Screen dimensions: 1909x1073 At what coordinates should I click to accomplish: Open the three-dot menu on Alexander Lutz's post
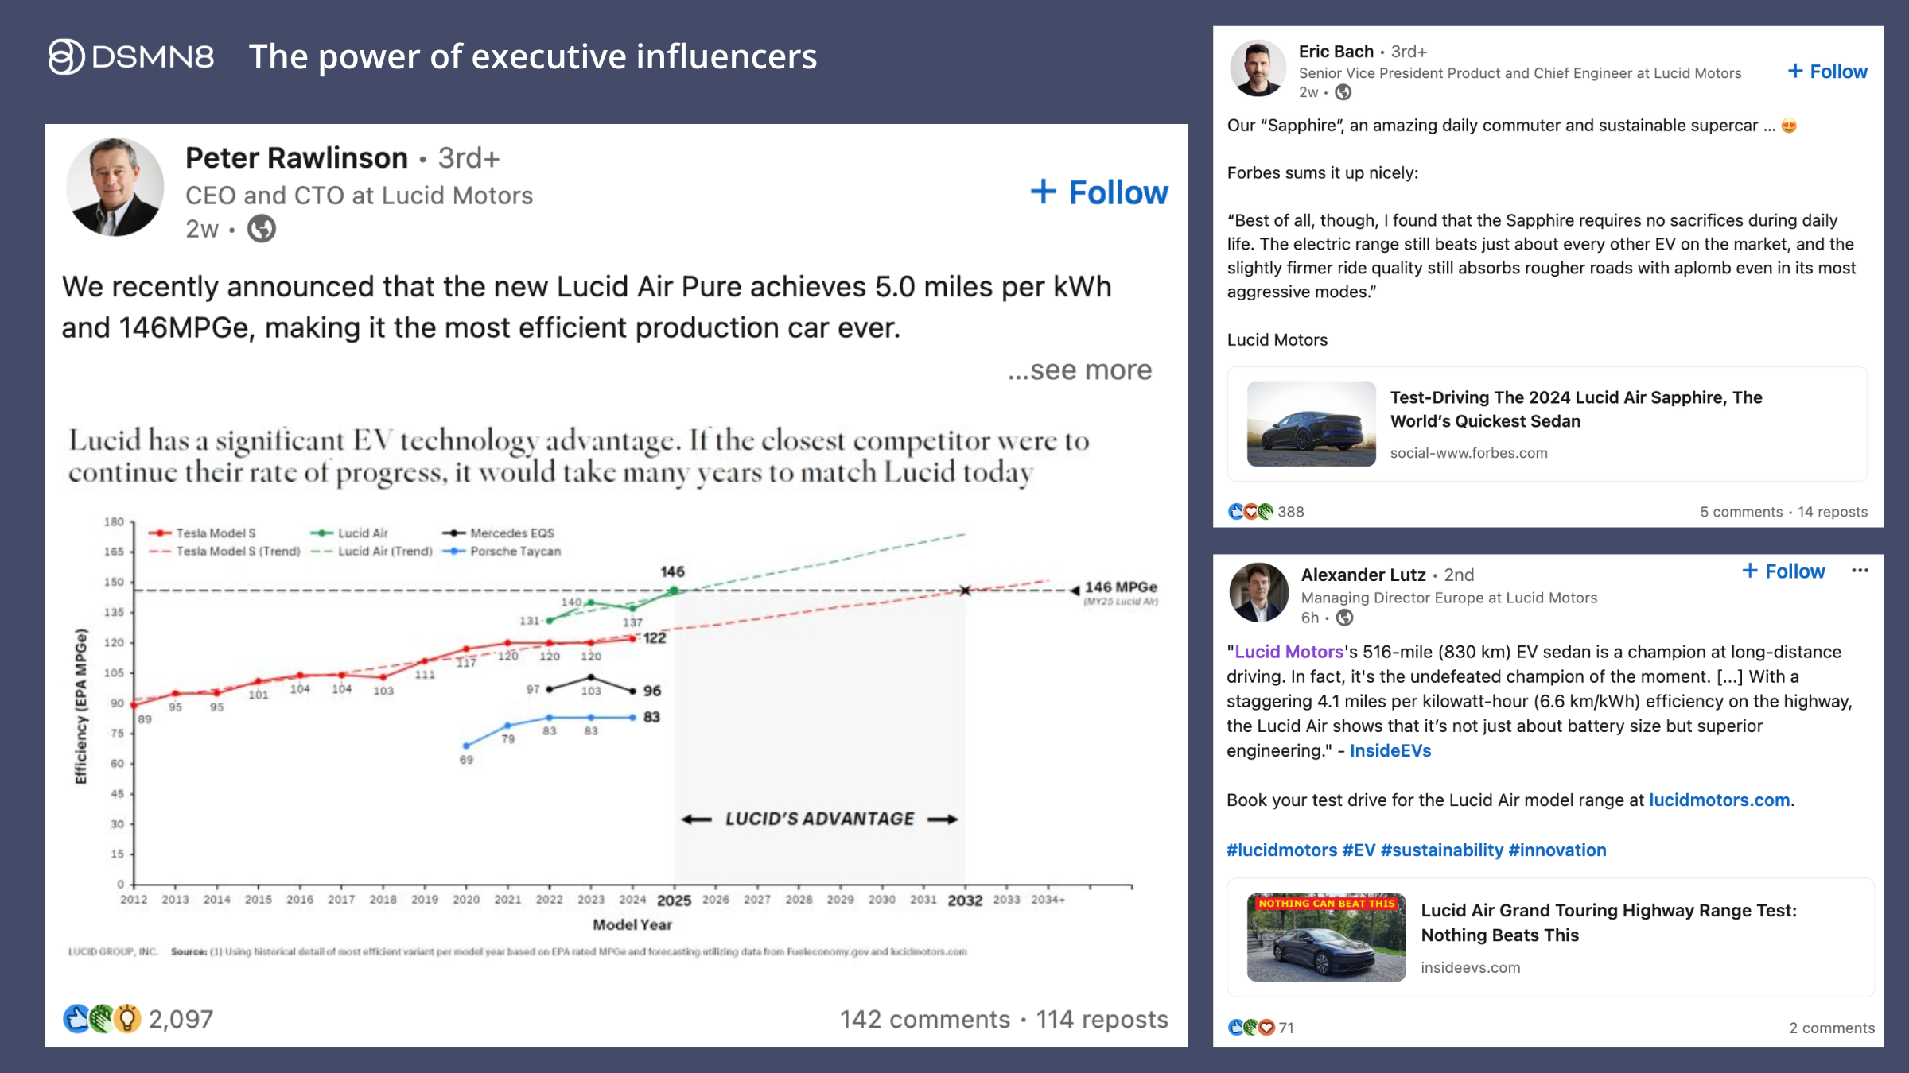1860,571
